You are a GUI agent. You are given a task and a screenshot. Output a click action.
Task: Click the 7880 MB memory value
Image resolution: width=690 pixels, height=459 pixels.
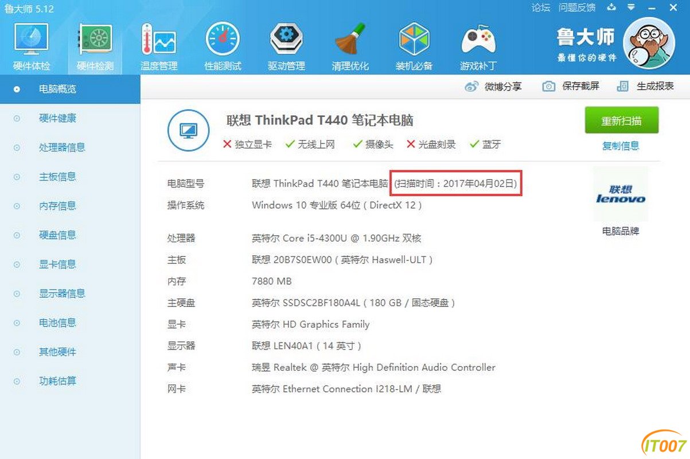click(272, 281)
